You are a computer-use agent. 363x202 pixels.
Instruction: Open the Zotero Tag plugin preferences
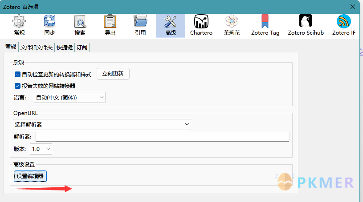265,25
